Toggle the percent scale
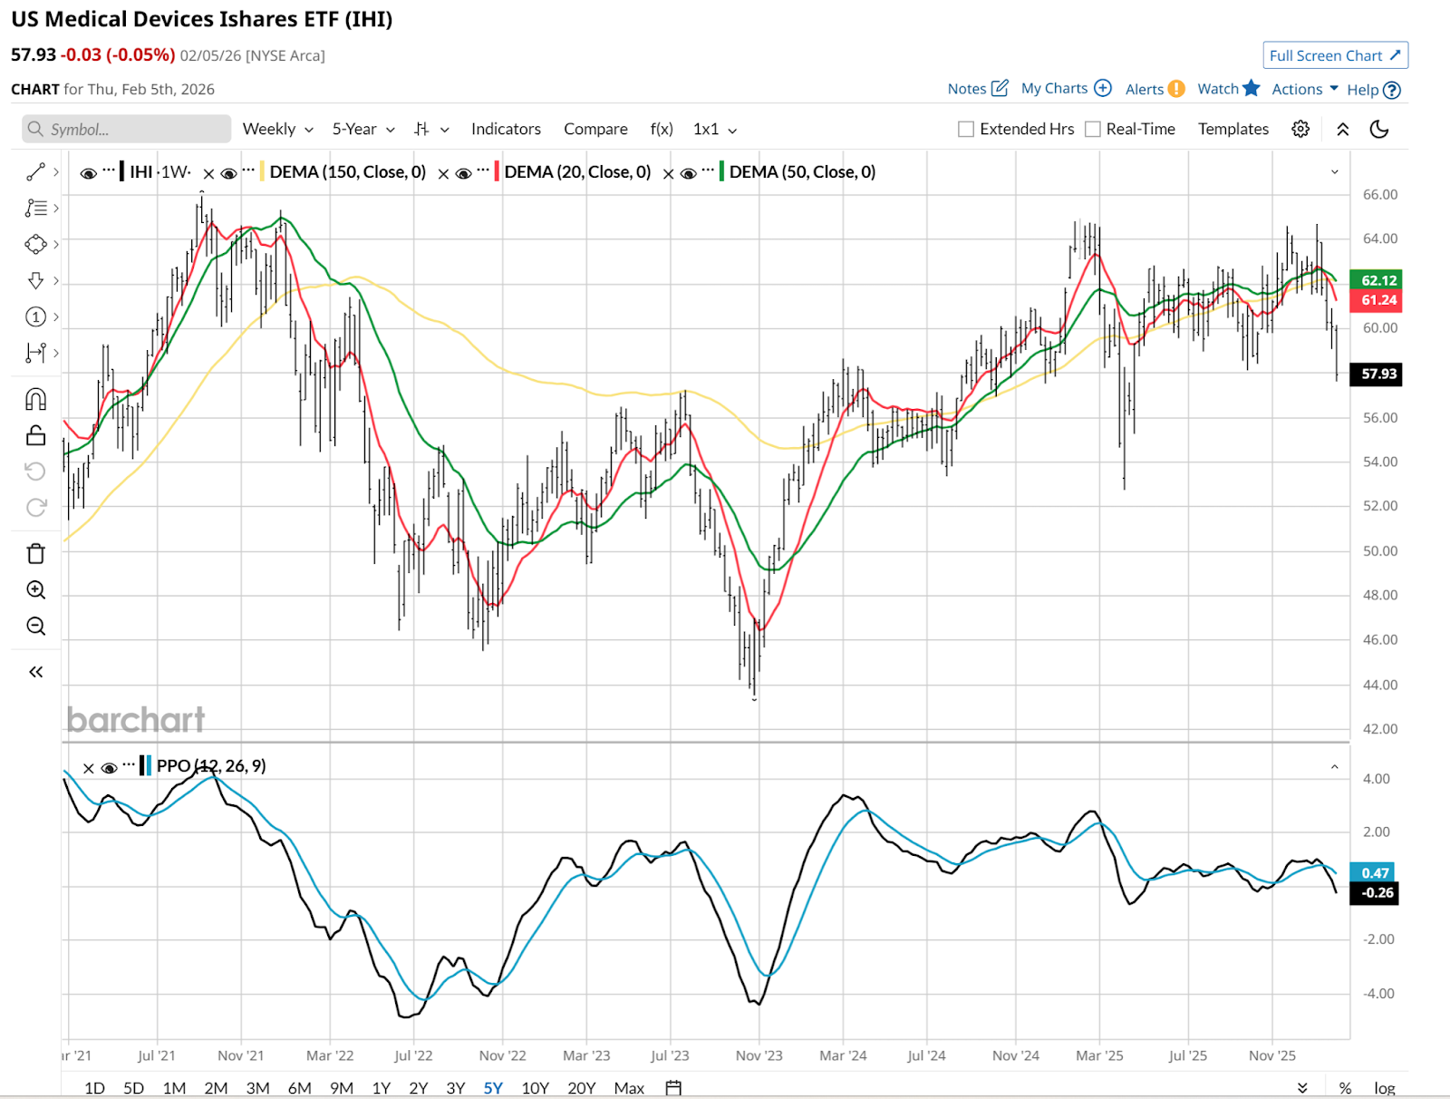Viewport: 1450px width, 1099px height. tap(1345, 1087)
